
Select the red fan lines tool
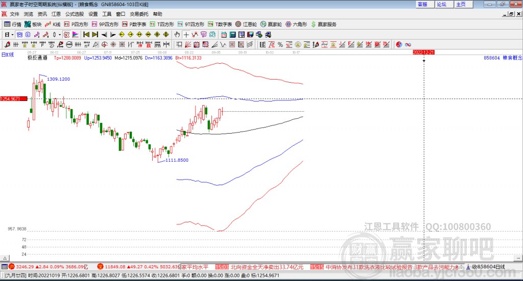188,44
